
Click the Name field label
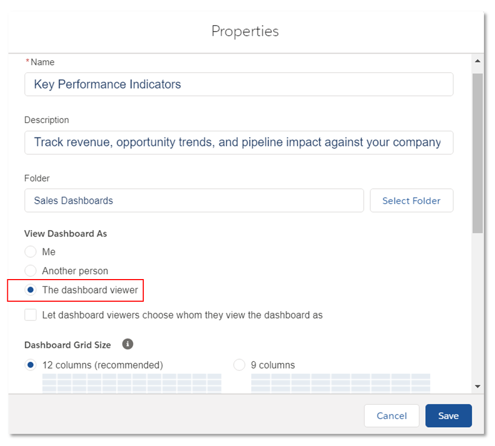point(42,62)
